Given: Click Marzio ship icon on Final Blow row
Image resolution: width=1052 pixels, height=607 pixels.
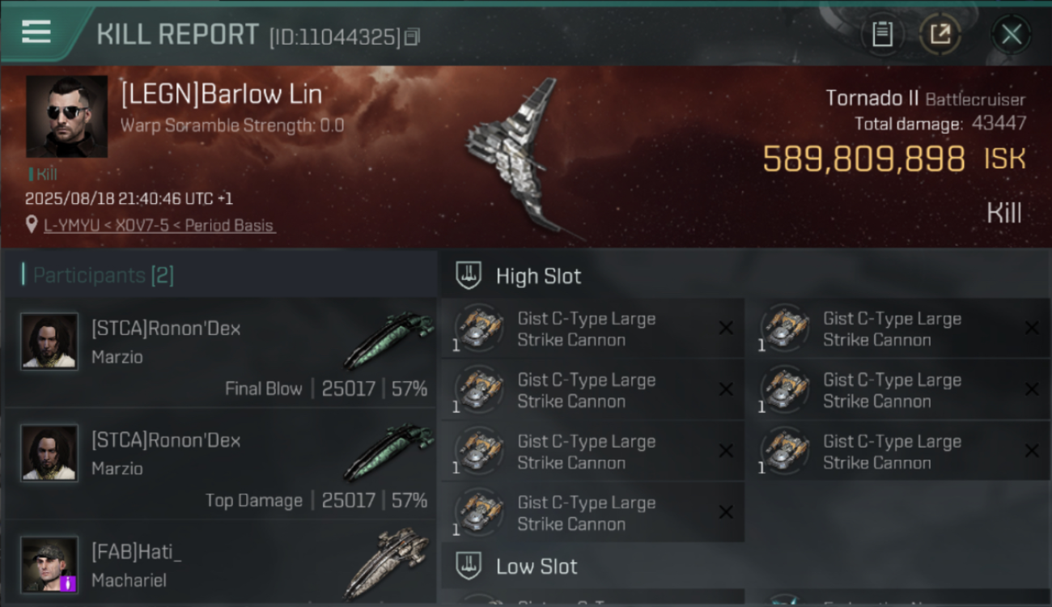Looking at the screenshot, I should [388, 340].
